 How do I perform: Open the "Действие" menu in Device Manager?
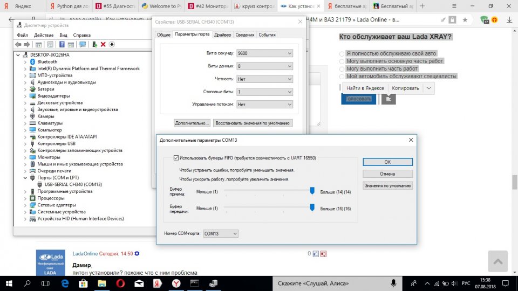(x=44, y=35)
